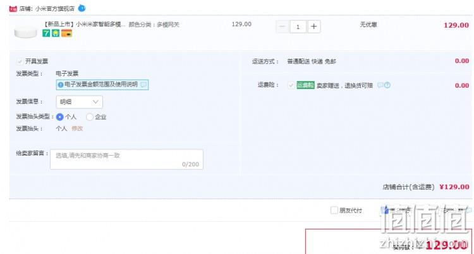Increase quantity with the plus button
This screenshot has width=474, height=254.
(x=313, y=26)
